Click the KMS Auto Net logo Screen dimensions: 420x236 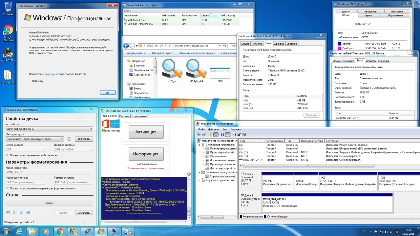click(111, 126)
